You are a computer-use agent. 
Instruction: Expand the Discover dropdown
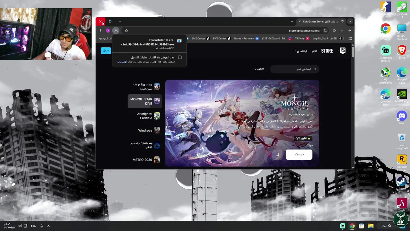259,69
